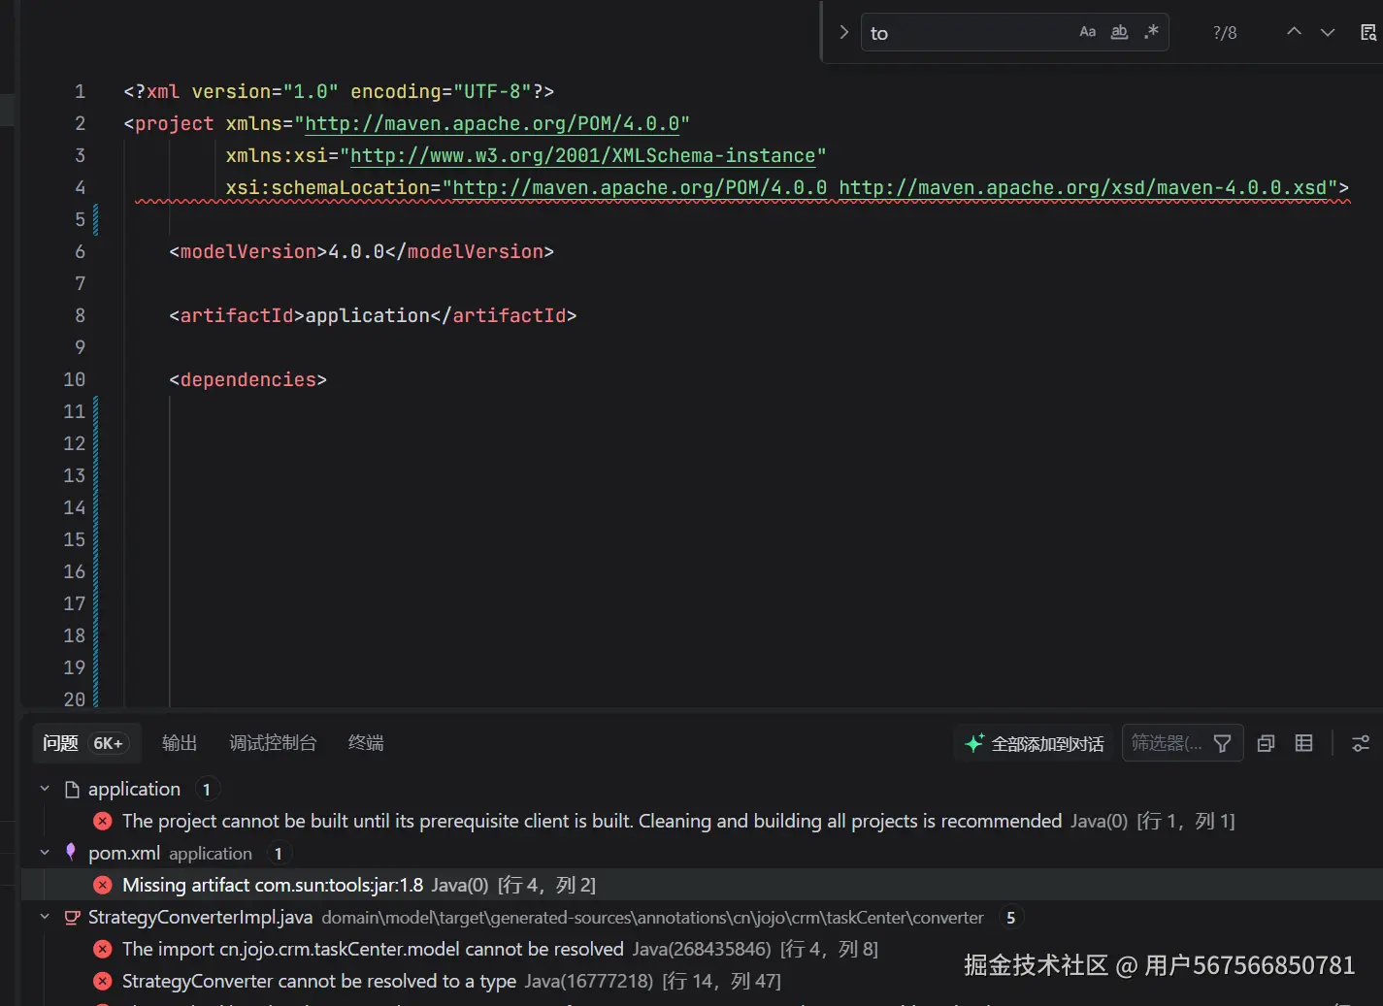Click the file icon beside application
Image resolution: width=1383 pixels, height=1006 pixels.
[72, 789]
